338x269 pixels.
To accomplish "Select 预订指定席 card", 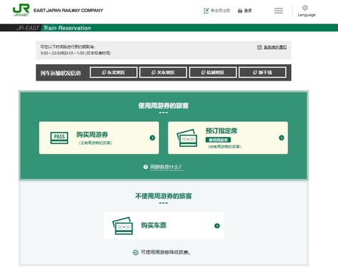I will point(228,138).
